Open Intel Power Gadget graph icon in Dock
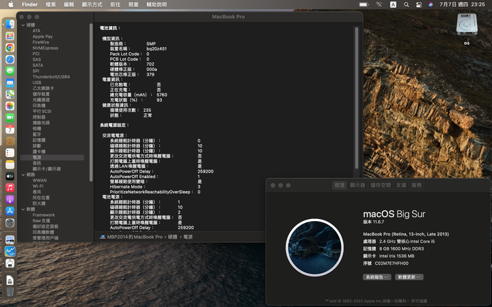 (10, 252)
